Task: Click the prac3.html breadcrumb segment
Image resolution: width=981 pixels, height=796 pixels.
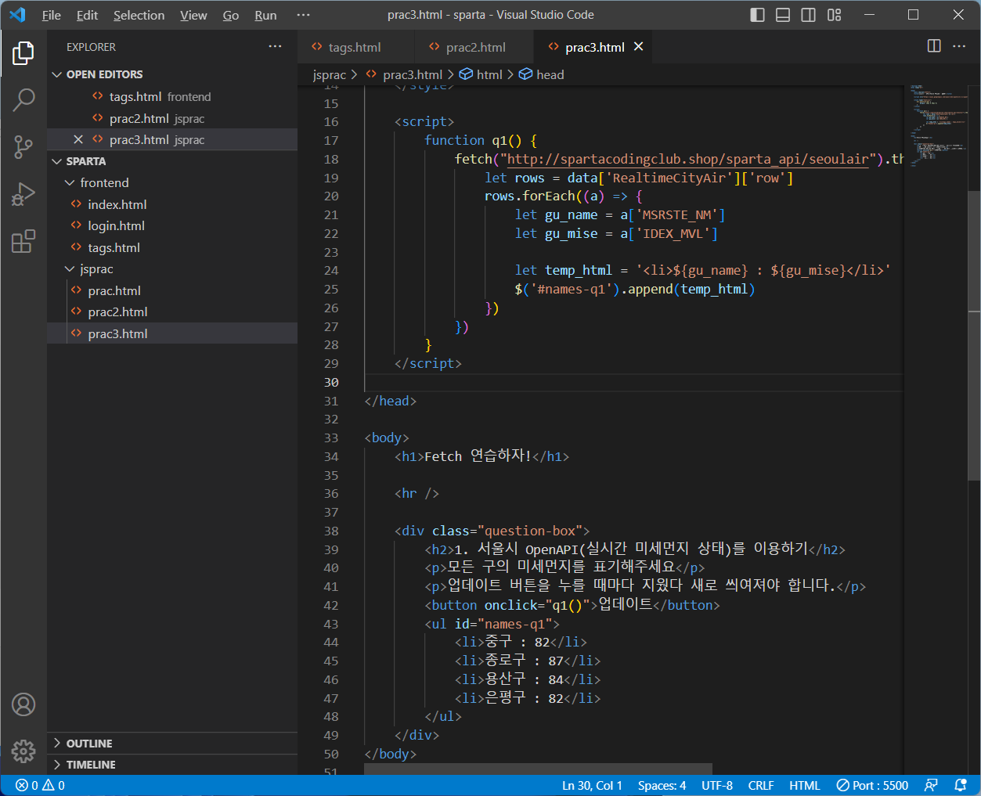Action: point(404,74)
